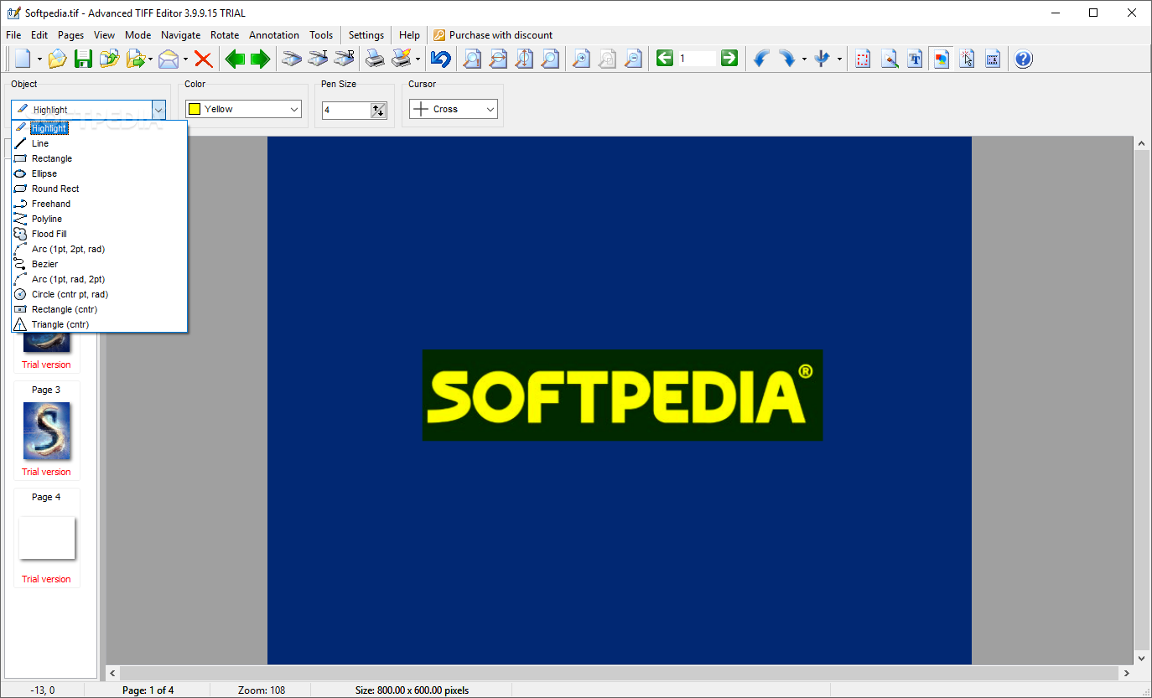Click the green right arrow in toolbar
Screen dimensions: 1152x698
[260, 59]
